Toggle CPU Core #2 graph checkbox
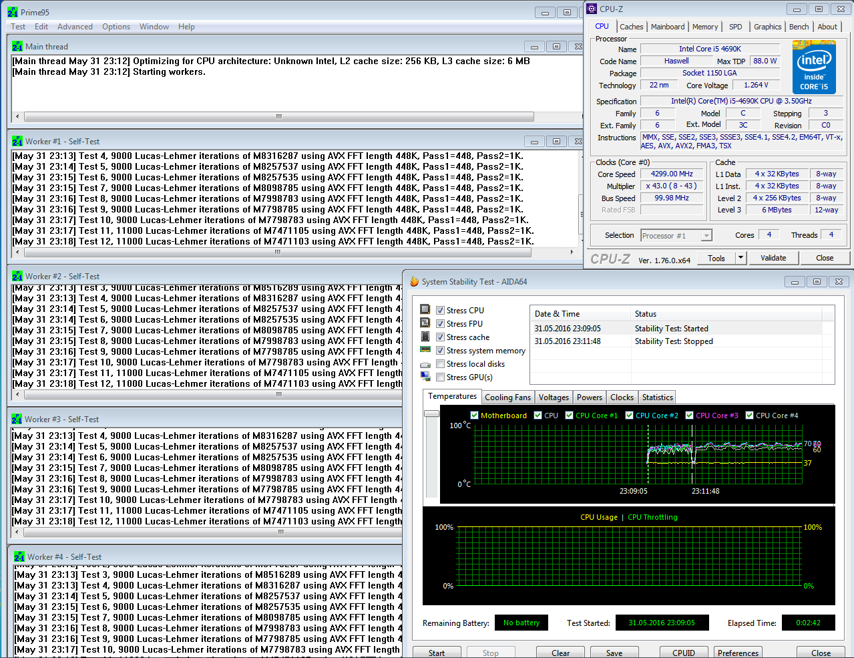Screen dimensions: 854x658 629,415
